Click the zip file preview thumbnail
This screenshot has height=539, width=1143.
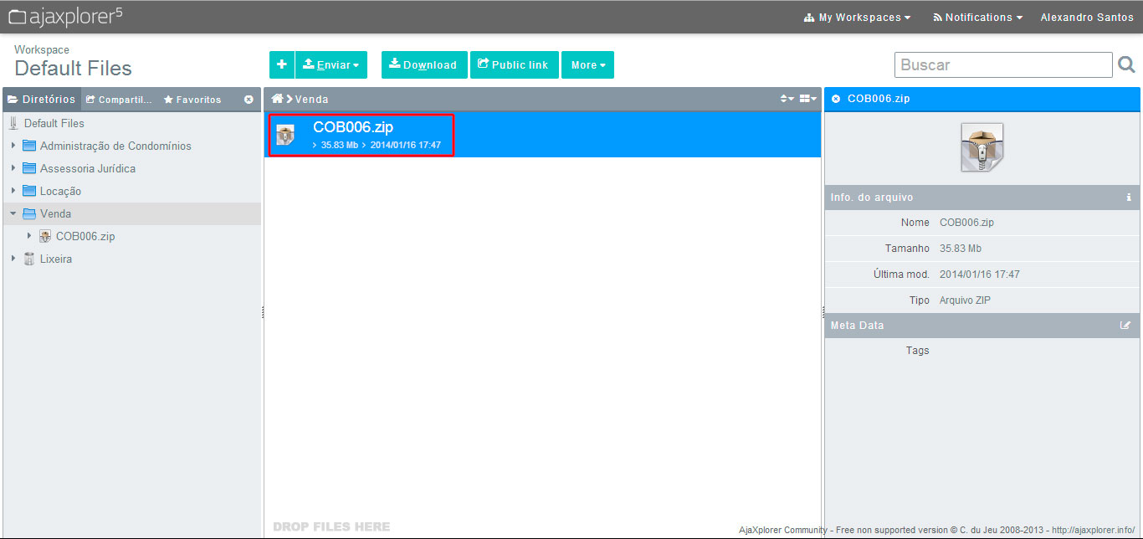[x=982, y=147]
